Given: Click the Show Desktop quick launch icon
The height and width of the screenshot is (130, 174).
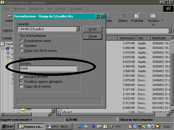Looking at the screenshot, I should click(x=105, y=126).
